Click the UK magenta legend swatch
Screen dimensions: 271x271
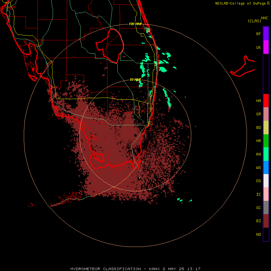tap(266, 47)
